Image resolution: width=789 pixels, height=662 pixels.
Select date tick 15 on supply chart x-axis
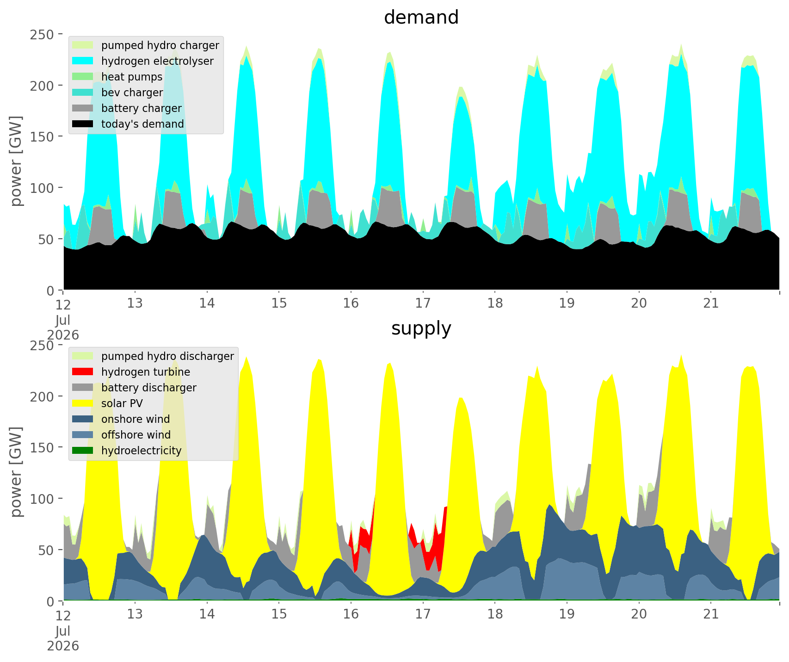(x=279, y=614)
